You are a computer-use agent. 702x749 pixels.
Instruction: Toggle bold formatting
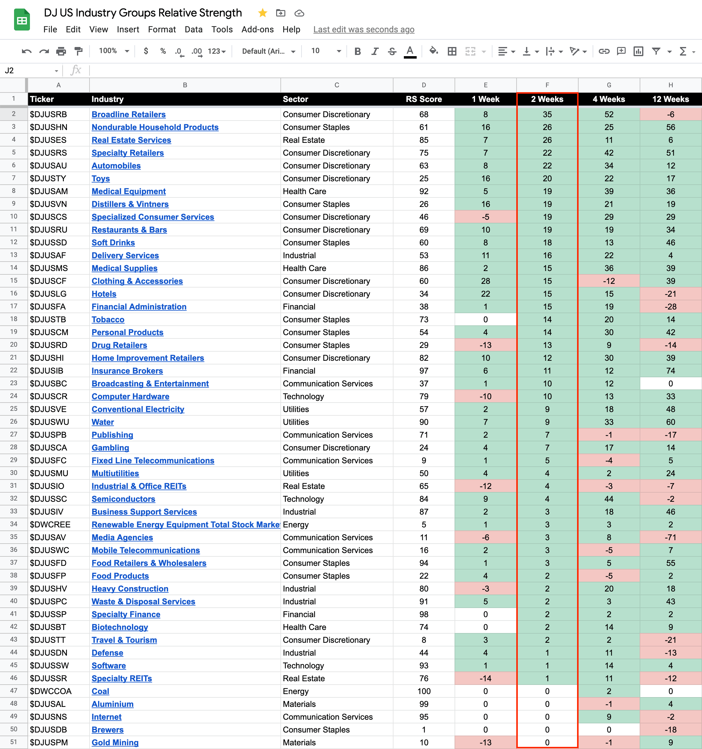(357, 51)
